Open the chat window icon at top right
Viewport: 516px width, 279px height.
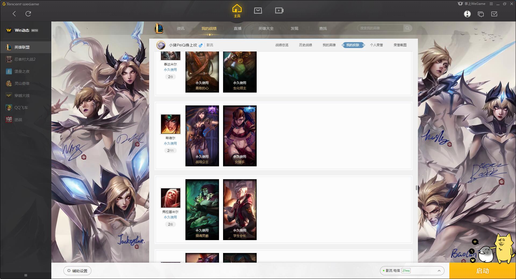[481, 14]
